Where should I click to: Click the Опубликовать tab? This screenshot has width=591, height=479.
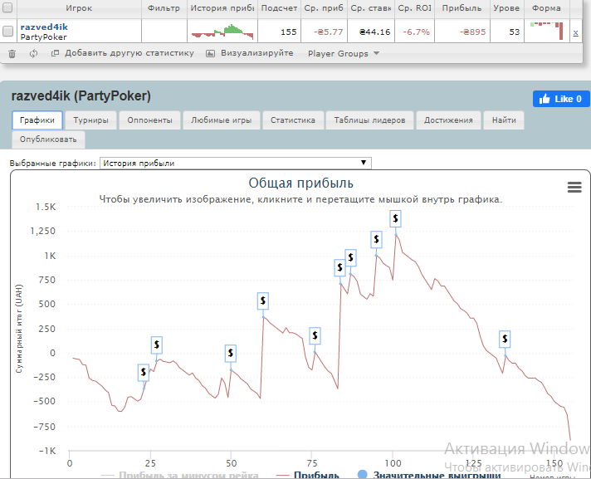pos(48,139)
